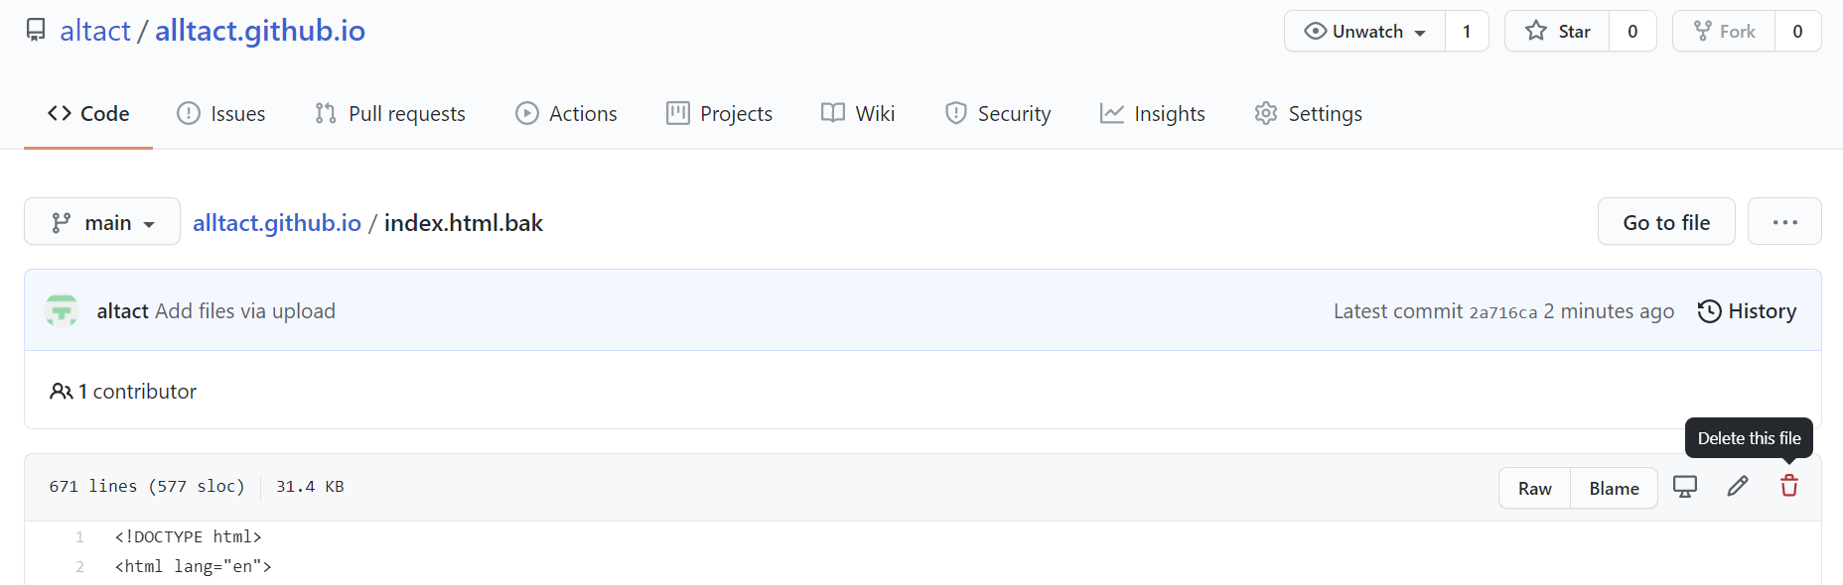Click the Unwatch button
1843x585 pixels.
click(x=1364, y=31)
